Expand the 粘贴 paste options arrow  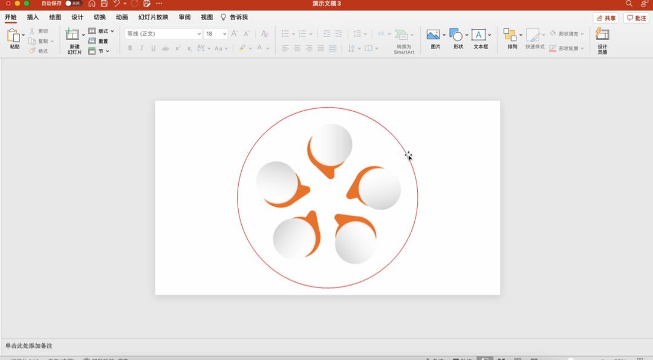coord(24,35)
